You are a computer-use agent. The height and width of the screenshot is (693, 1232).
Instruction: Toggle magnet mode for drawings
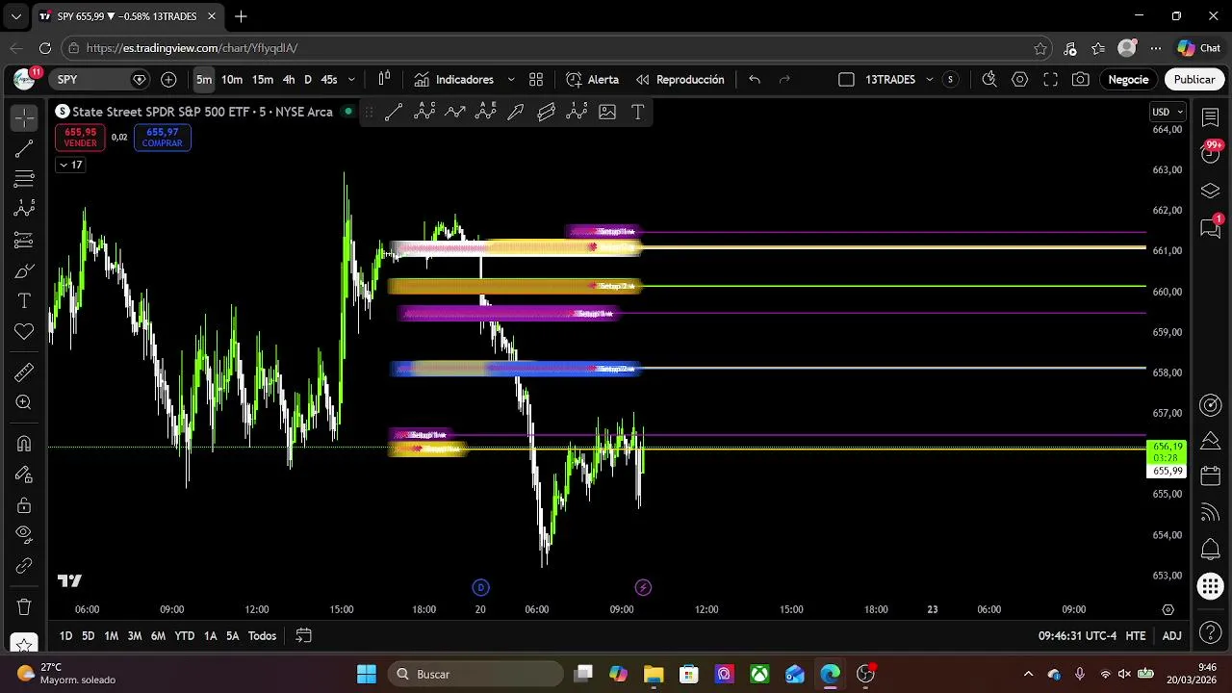[x=24, y=444]
